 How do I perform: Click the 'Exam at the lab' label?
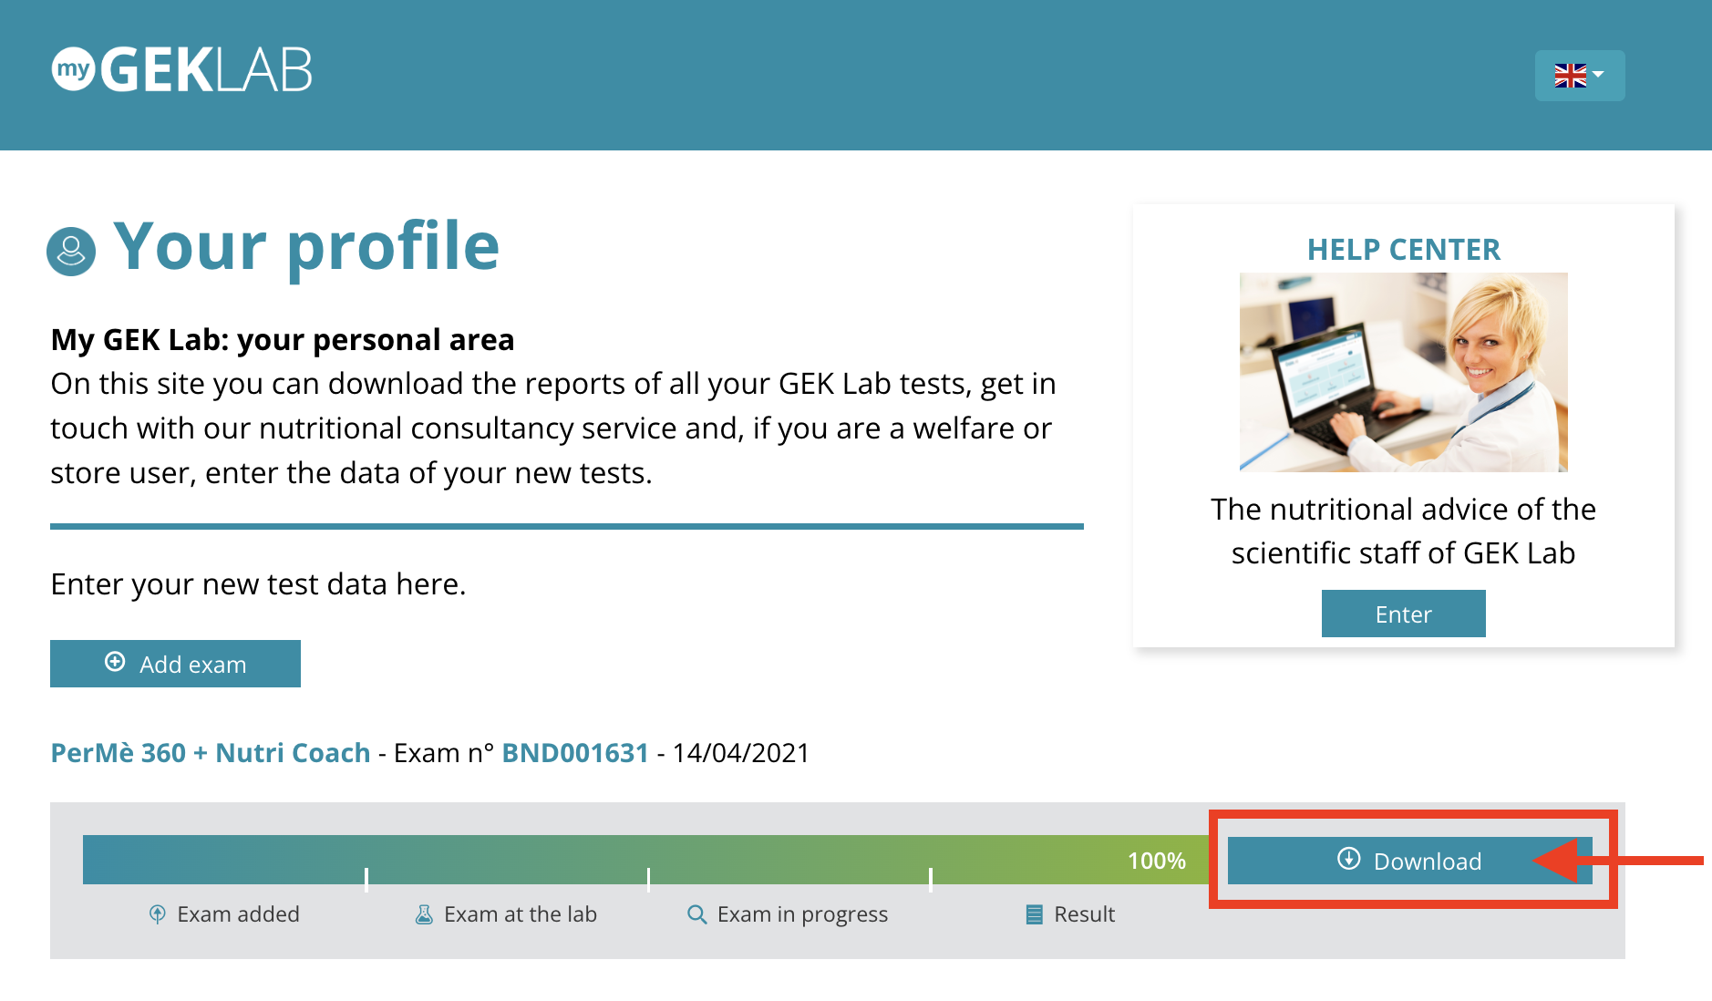(521, 914)
